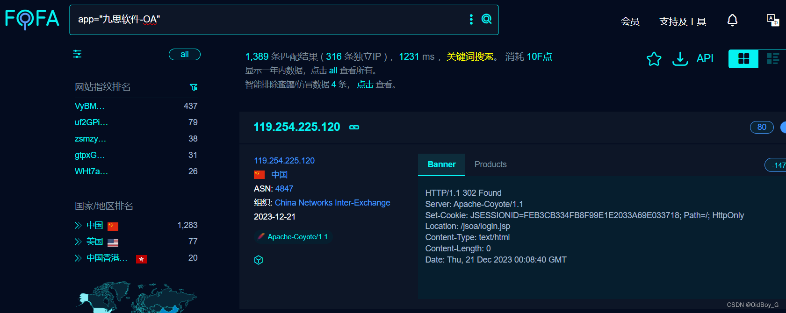Open the 会员 menu
The height and width of the screenshot is (313, 786).
pos(630,21)
